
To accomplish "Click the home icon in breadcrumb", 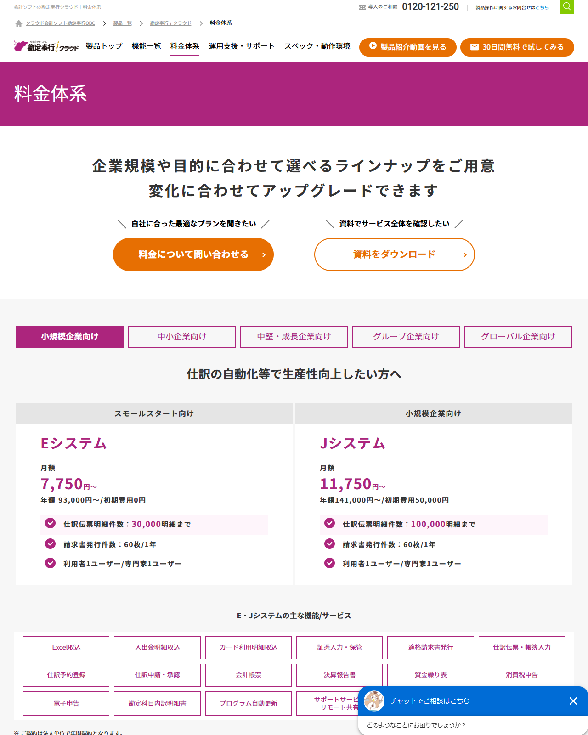I will (x=19, y=23).
